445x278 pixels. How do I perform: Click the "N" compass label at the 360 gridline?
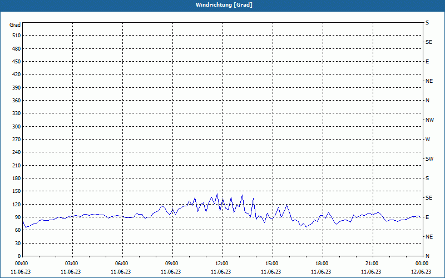coord(427,101)
